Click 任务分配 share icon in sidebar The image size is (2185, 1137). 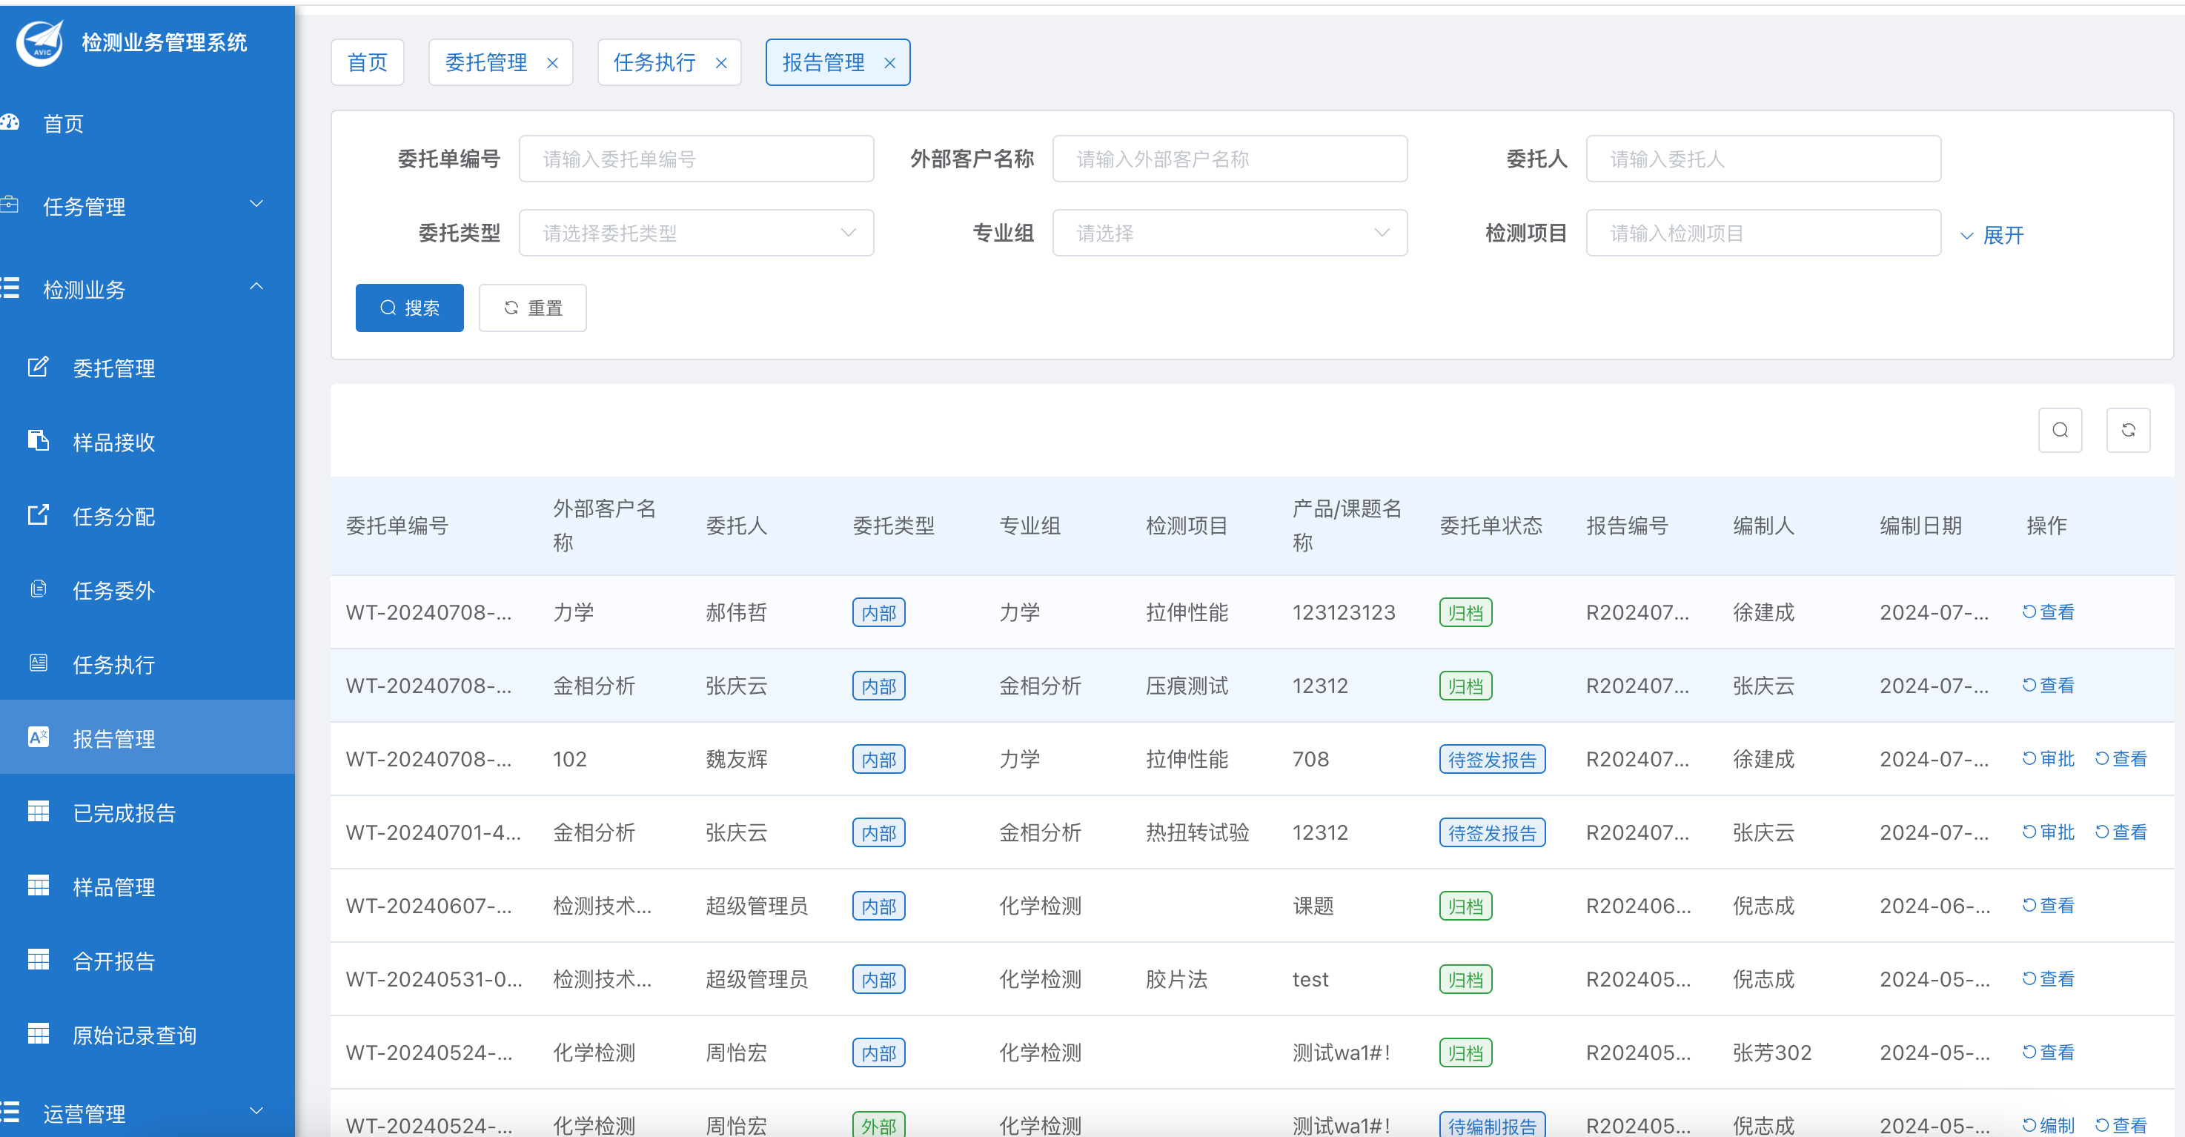[x=38, y=515]
